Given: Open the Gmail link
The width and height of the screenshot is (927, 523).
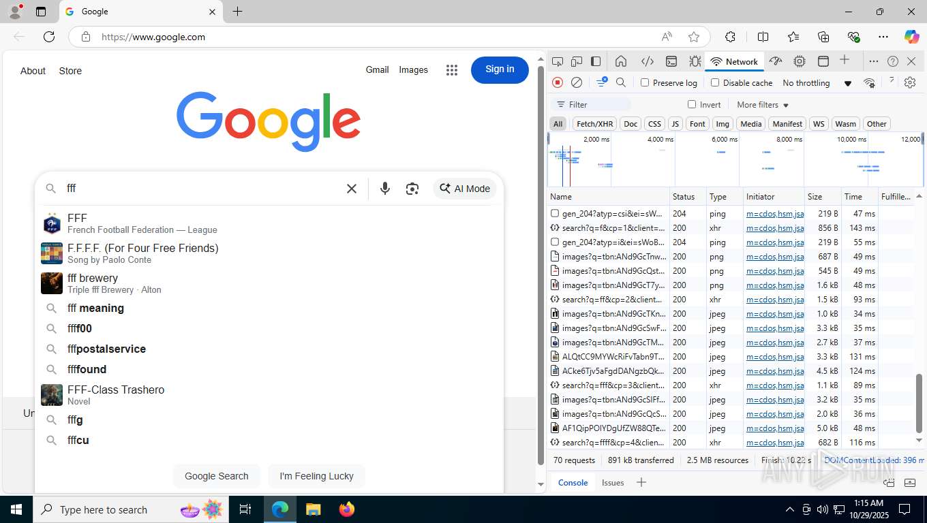Looking at the screenshot, I should coord(377,69).
